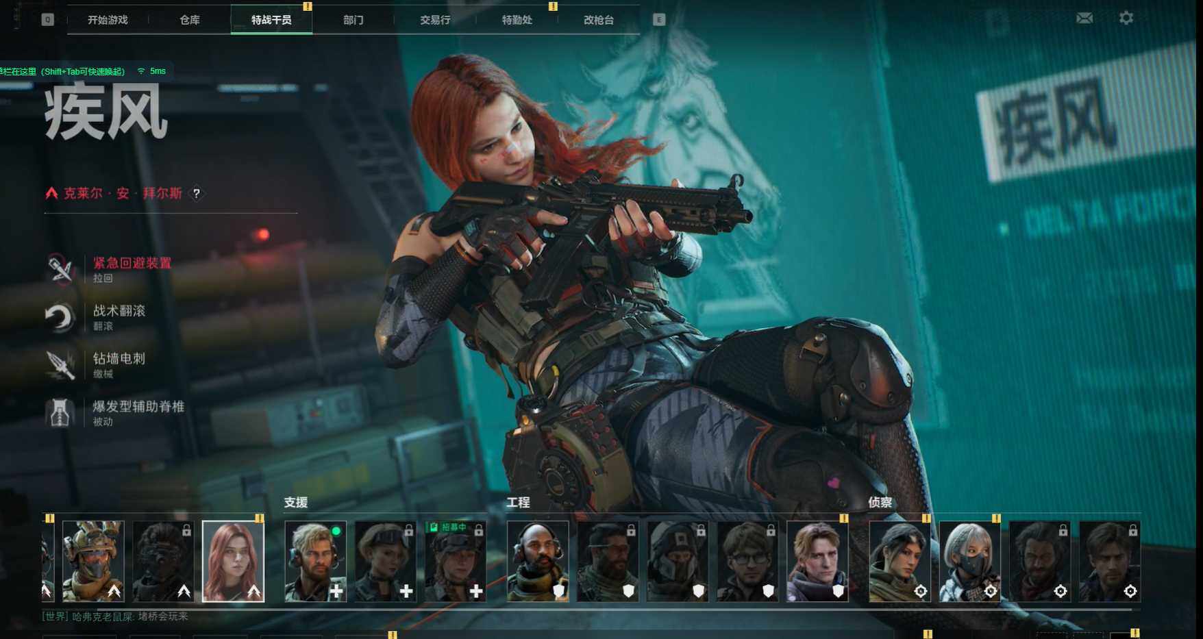The image size is (1203, 639).
Task: Open the 改枪台 tab
Action: coord(599,20)
